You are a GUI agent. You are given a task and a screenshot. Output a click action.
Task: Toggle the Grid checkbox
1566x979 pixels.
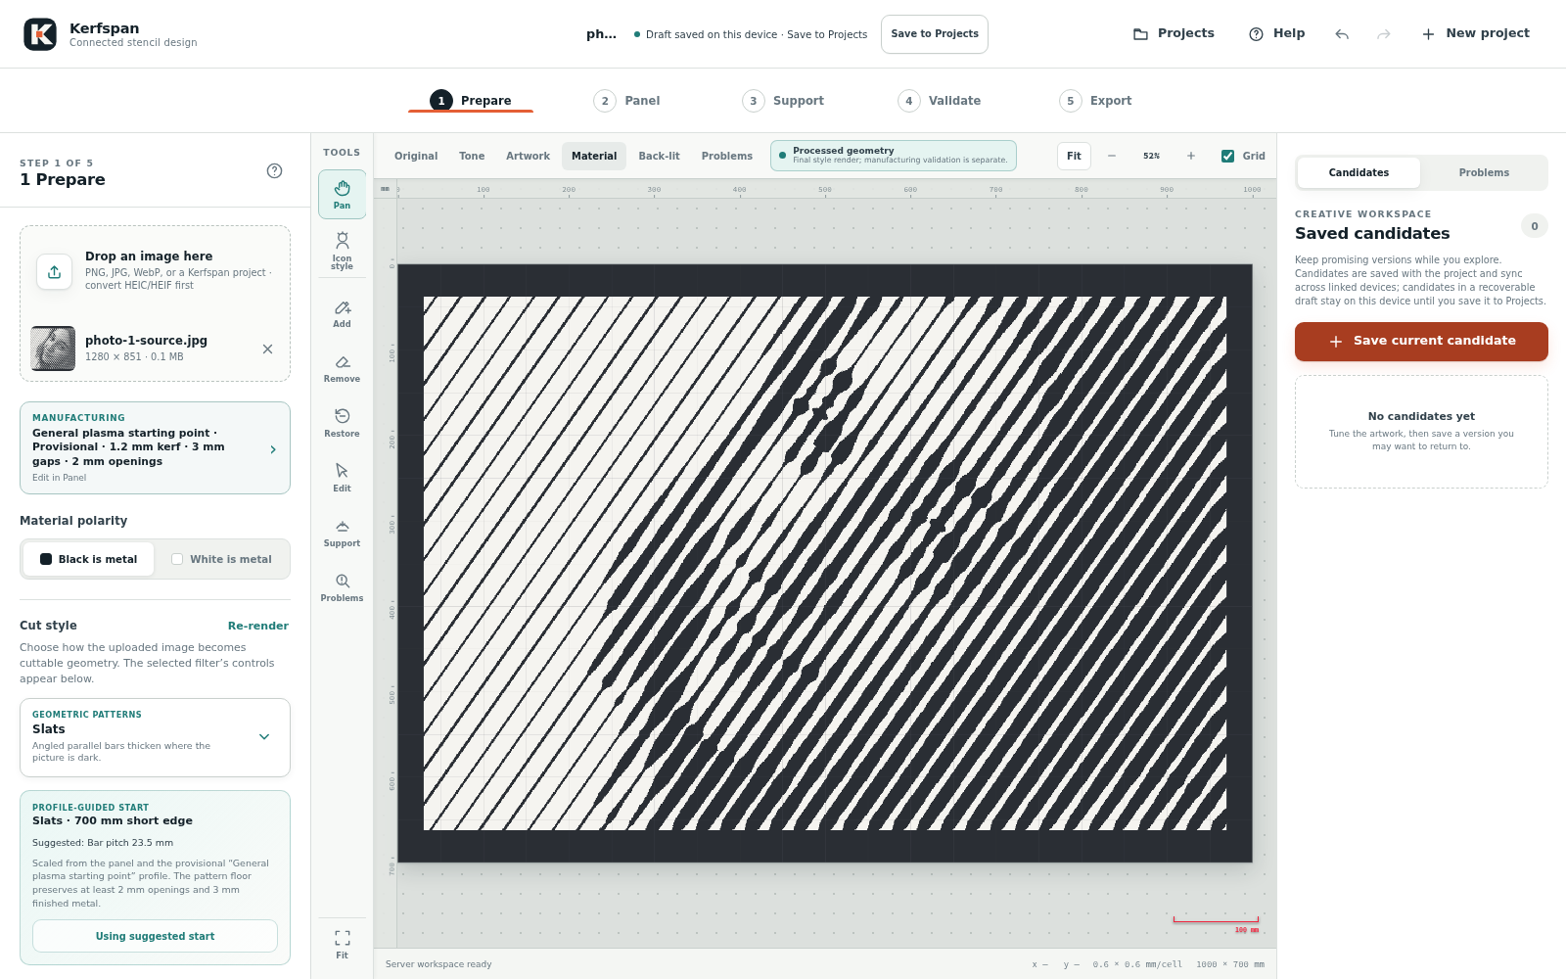click(1227, 156)
